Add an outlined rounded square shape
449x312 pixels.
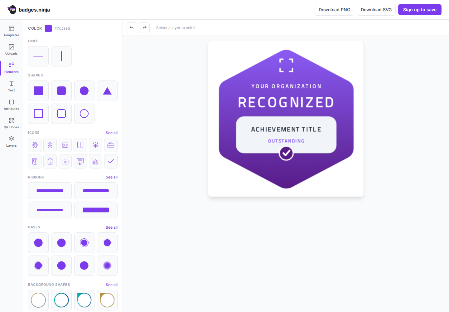point(61,114)
